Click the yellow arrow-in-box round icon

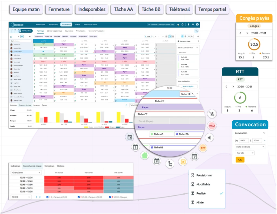click(183, 162)
